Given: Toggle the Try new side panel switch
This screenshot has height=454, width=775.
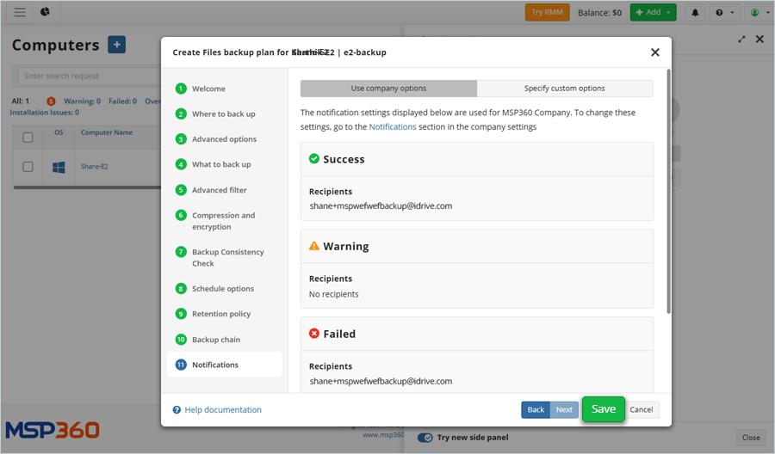Looking at the screenshot, I should click(425, 437).
